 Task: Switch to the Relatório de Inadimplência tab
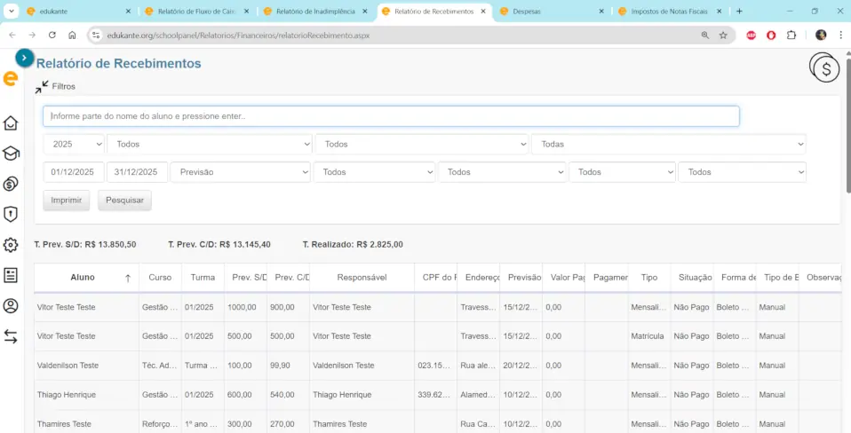[315, 12]
